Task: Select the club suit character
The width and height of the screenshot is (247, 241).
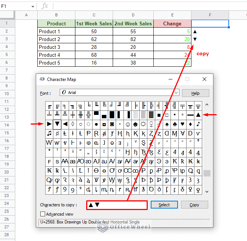Action: pyautogui.click(x=175, y=125)
